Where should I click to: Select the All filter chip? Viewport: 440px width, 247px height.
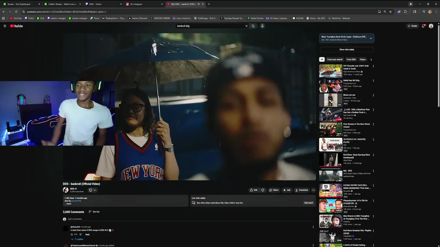322,59
